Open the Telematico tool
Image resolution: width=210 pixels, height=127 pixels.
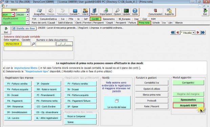click(x=62, y=12)
